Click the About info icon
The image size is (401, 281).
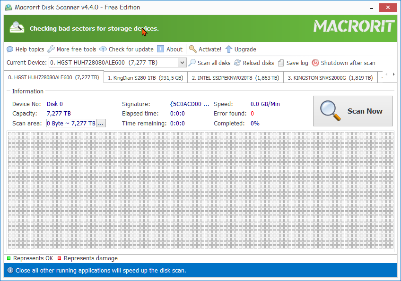160,49
